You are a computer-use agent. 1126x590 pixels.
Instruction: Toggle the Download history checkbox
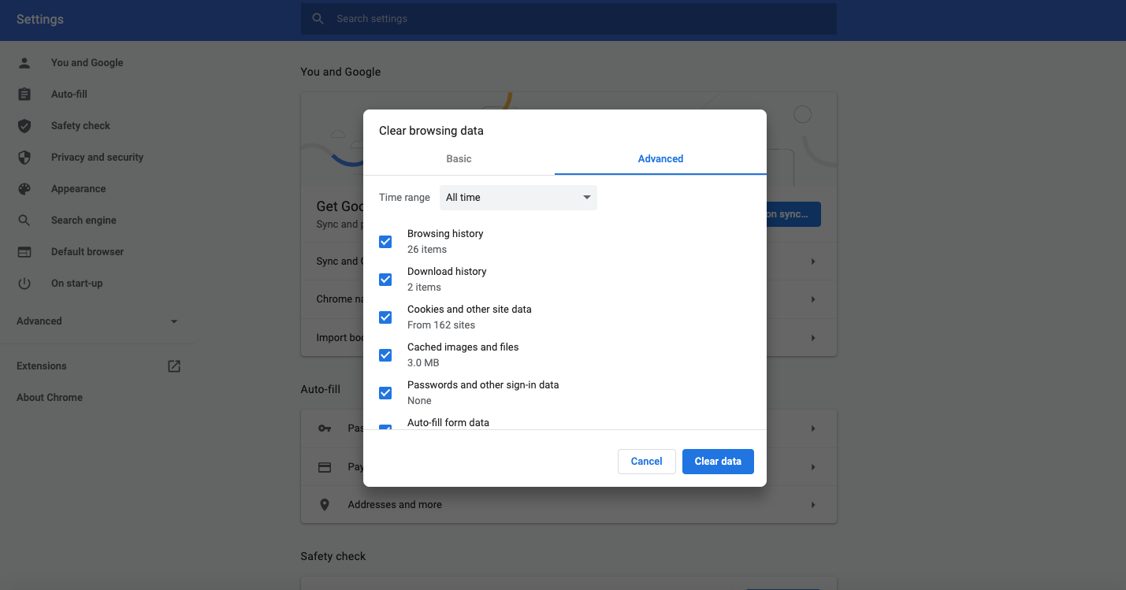pyautogui.click(x=385, y=280)
